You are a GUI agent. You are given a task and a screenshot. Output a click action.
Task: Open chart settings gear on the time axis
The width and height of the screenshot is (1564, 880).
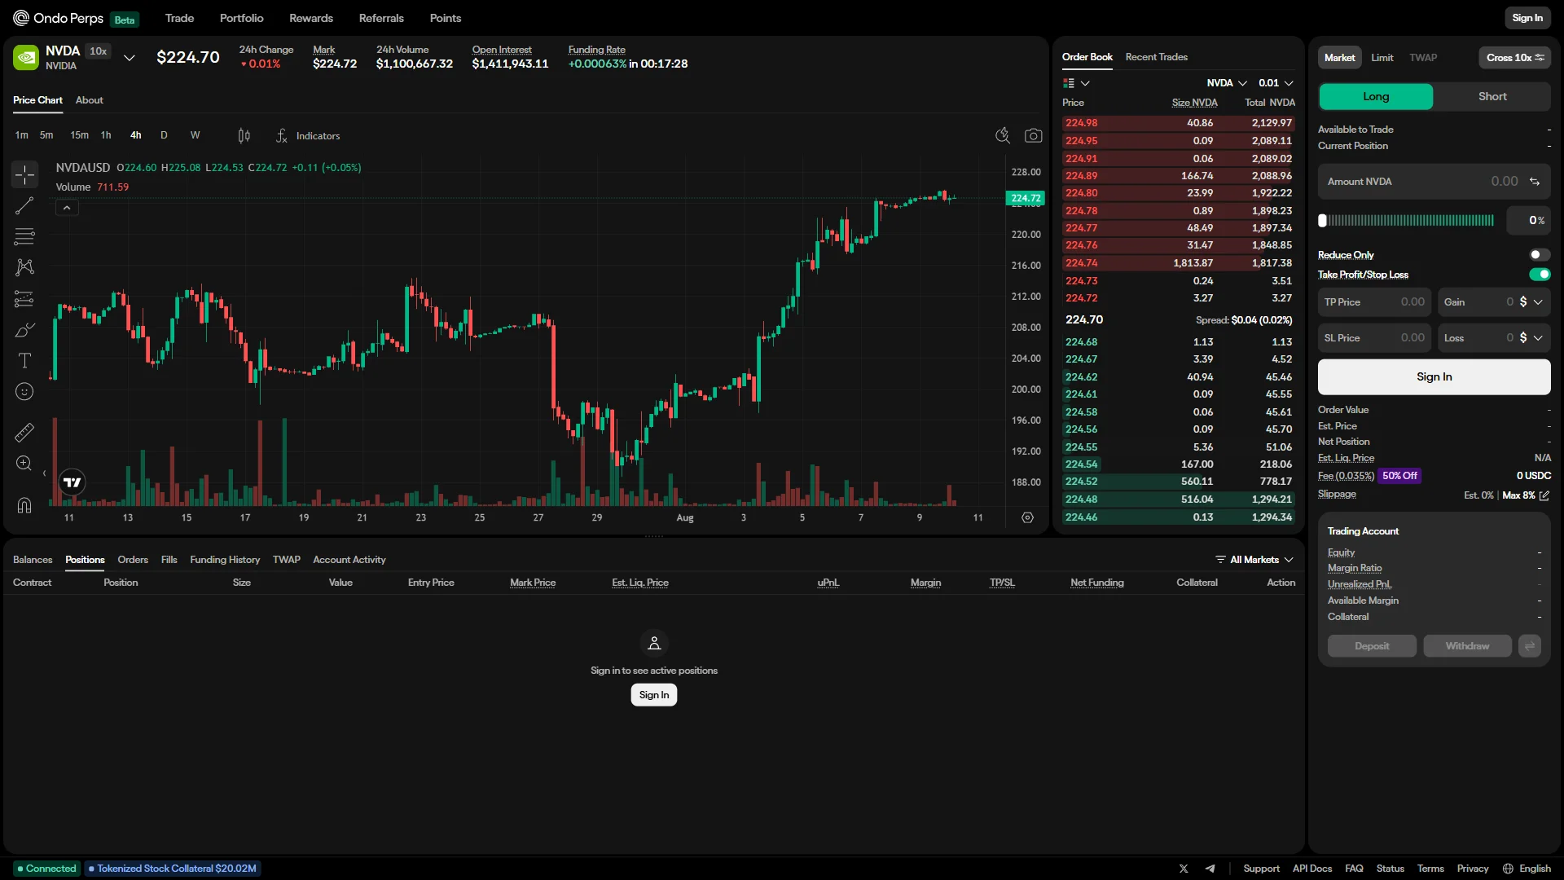(1027, 517)
